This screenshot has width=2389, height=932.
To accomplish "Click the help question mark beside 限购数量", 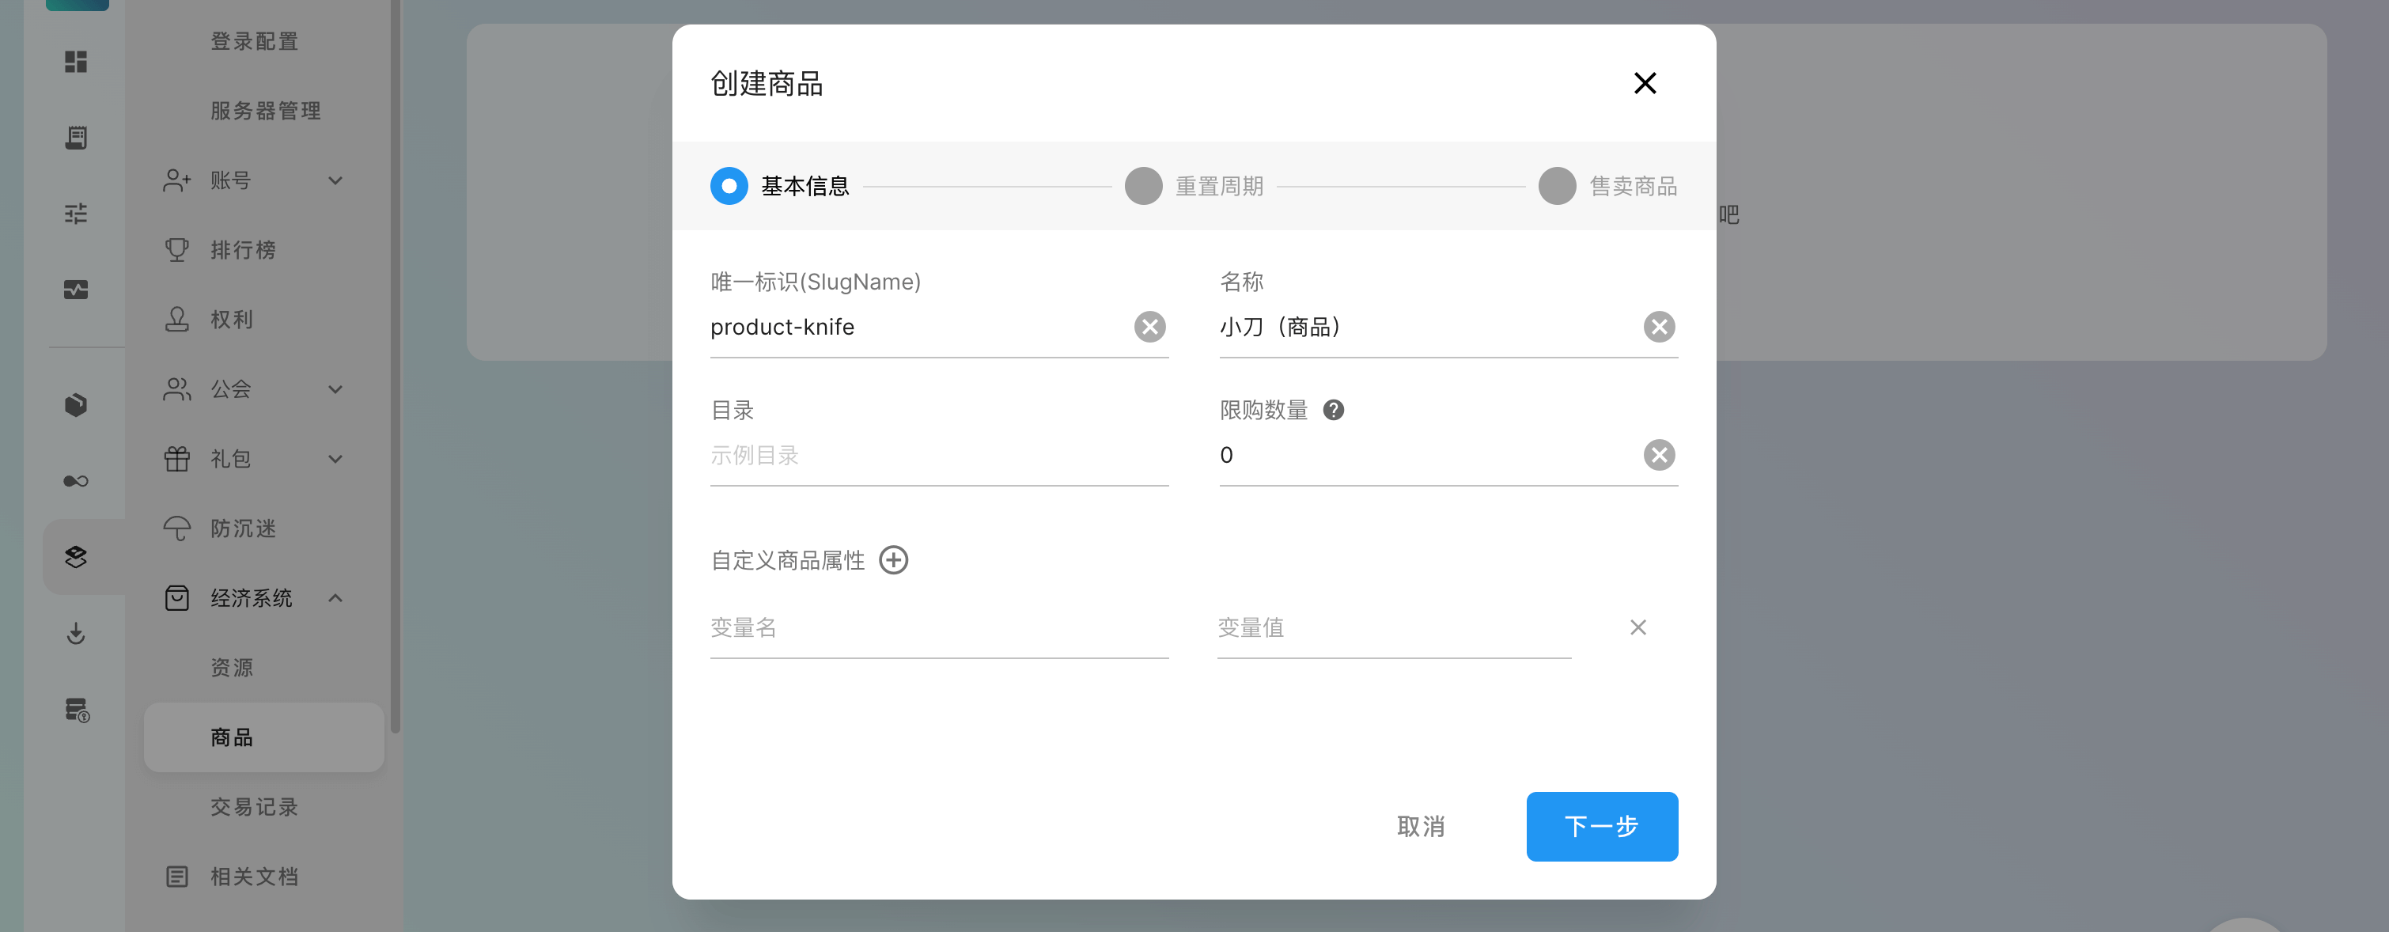I will click(x=1333, y=410).
